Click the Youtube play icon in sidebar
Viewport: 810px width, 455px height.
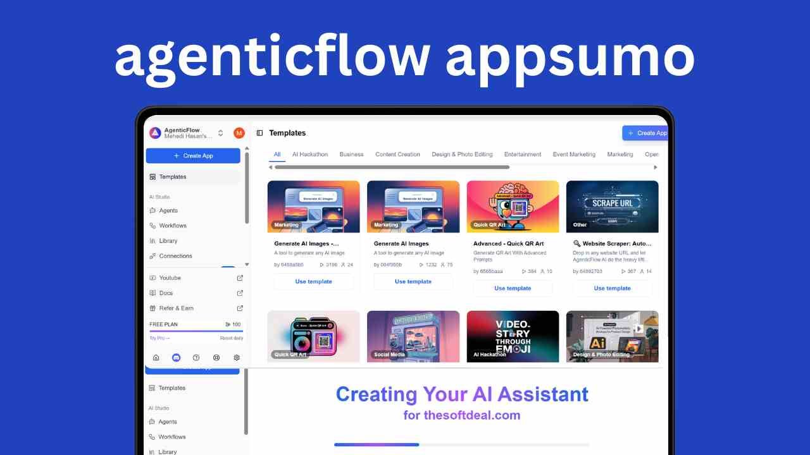pyautogui.click(x=153, y=278)
